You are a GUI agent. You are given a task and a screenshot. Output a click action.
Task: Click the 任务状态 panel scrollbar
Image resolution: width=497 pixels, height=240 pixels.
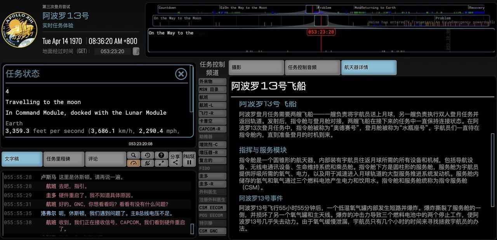coord(191,89)
